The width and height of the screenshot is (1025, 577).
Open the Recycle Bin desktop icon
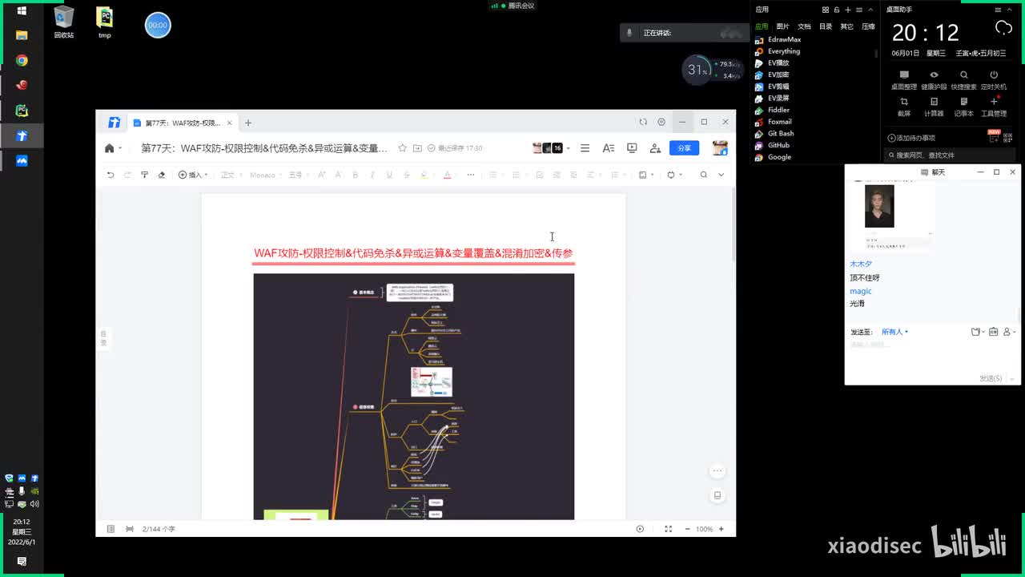pos(64,22)
